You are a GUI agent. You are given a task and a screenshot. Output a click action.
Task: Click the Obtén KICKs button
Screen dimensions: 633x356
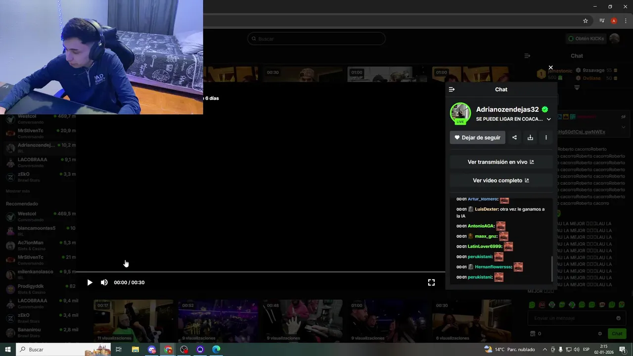tap(586, 39)
